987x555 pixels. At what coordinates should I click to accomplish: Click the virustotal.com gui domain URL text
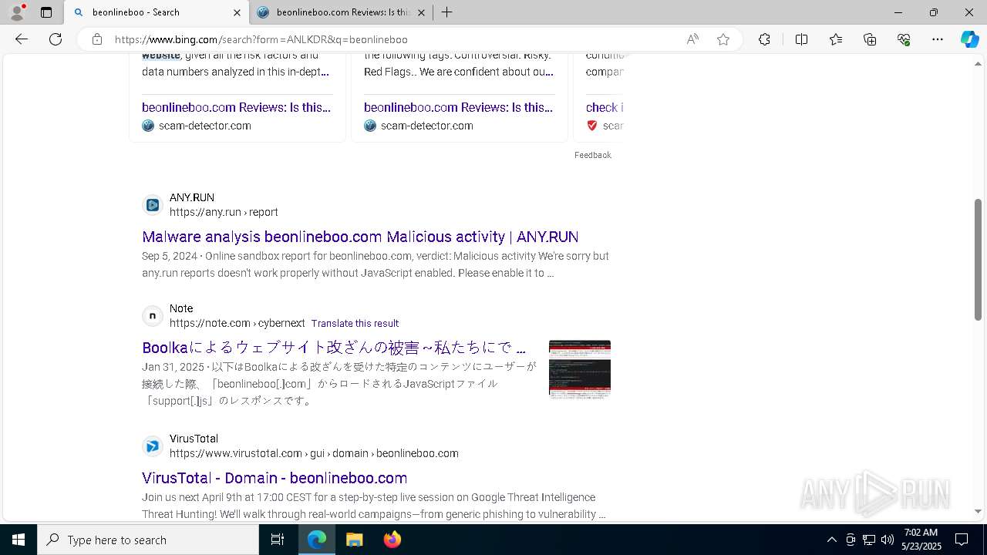coord(314,453)
